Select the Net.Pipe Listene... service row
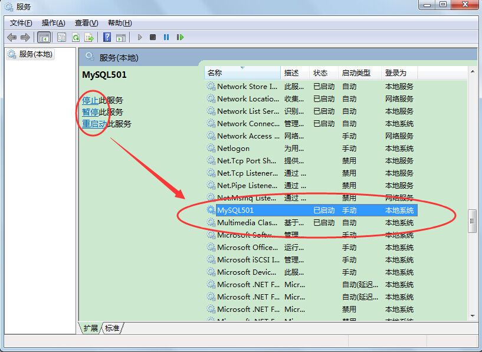Screen dimensions: 482x352 click(x=312, y=186)
